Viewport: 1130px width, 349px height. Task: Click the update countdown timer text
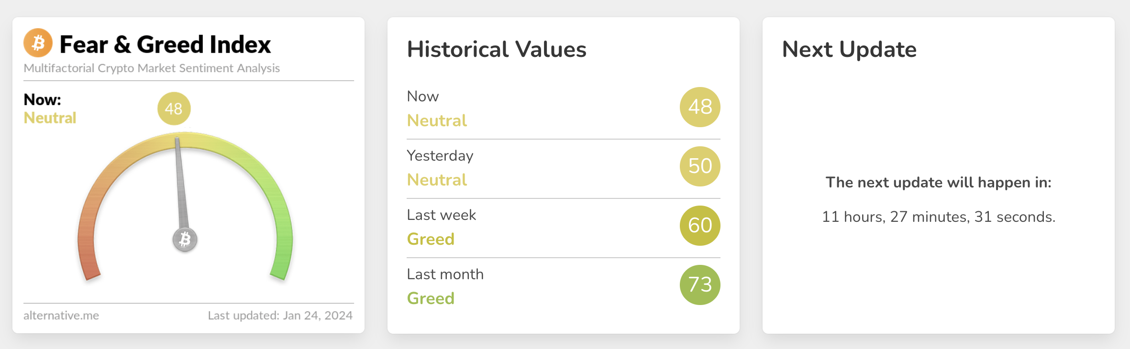pos(939,217)
